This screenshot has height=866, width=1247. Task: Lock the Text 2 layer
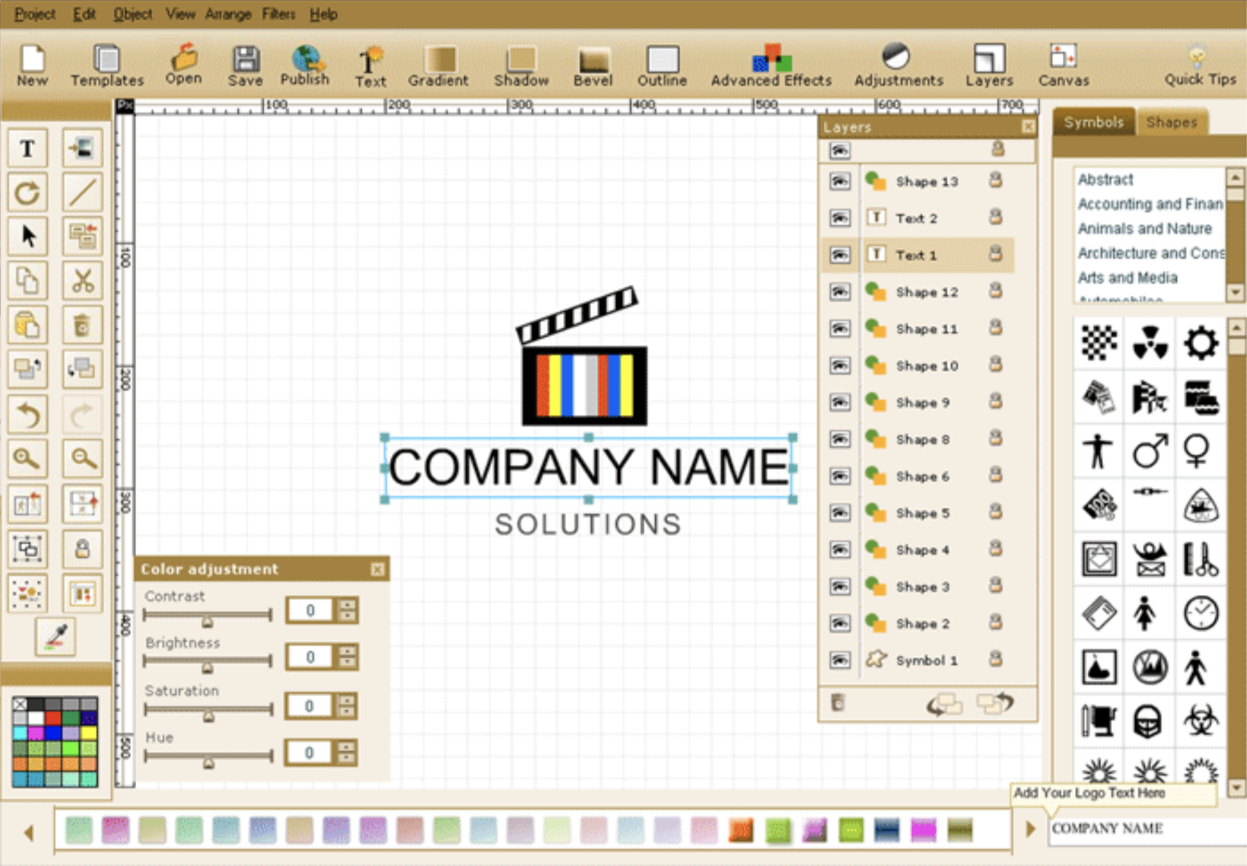[x=997, y=217]
